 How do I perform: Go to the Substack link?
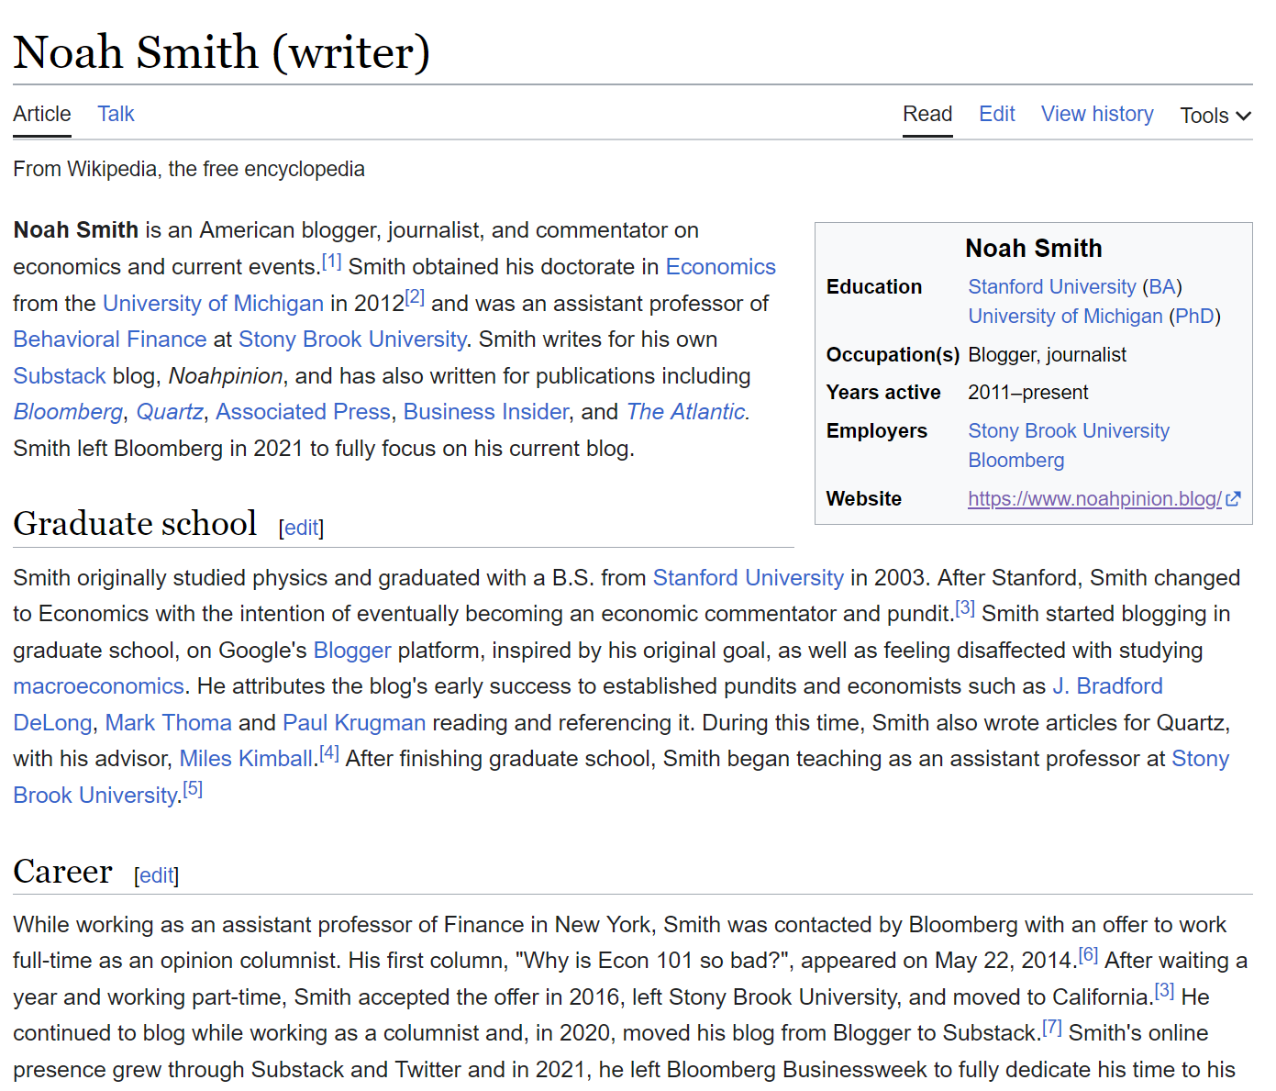tap(60, 376)
